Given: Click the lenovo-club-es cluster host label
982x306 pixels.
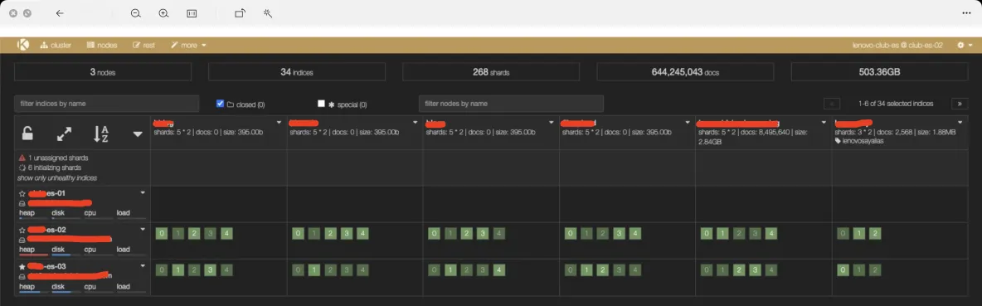Looking at the screenshot, I should [x=897, y=45].
